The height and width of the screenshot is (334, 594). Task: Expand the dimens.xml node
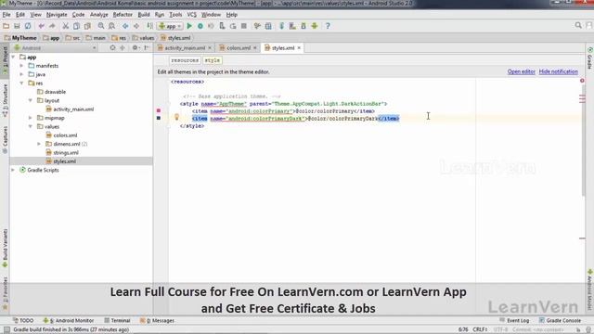pyautogui.click(x=39, y=145)
